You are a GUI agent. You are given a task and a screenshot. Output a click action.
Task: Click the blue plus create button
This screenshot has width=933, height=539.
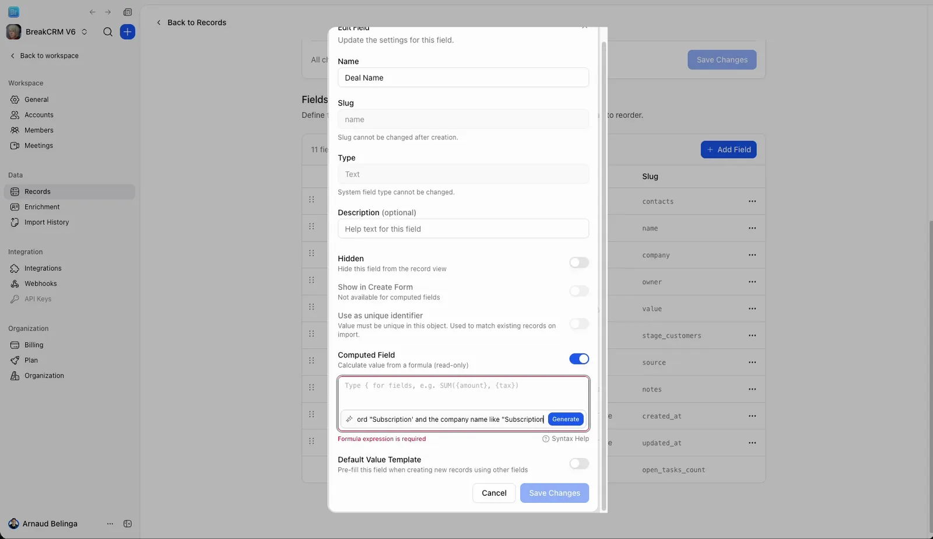click(x=128, y=32)
